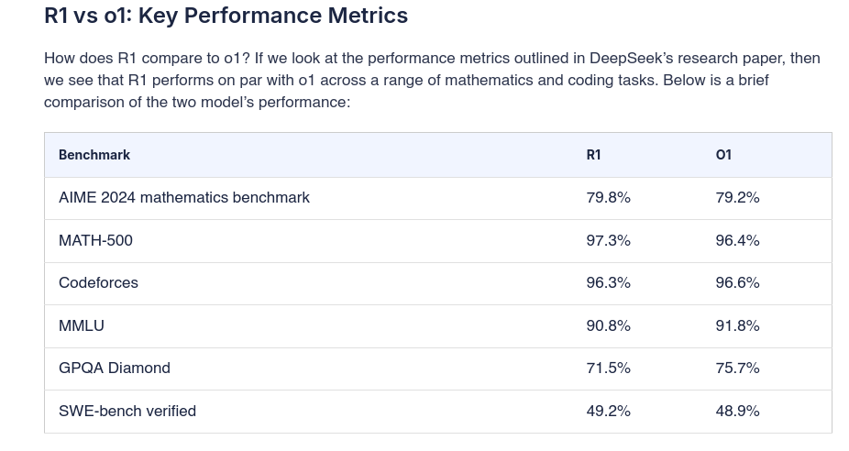Viewport: 849px width, 451px height.
Task: Click R1's 79.8% AIME score cell
Action: coord(609,197)
